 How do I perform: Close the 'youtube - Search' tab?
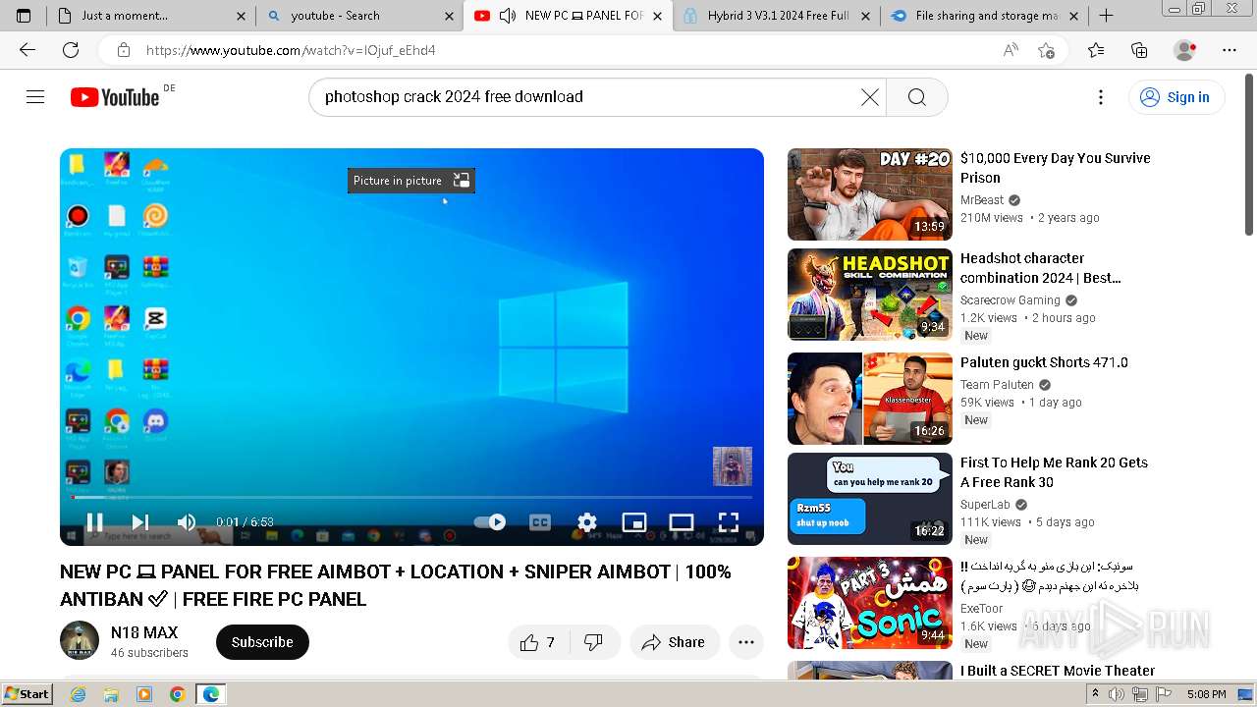pos(449,16)
